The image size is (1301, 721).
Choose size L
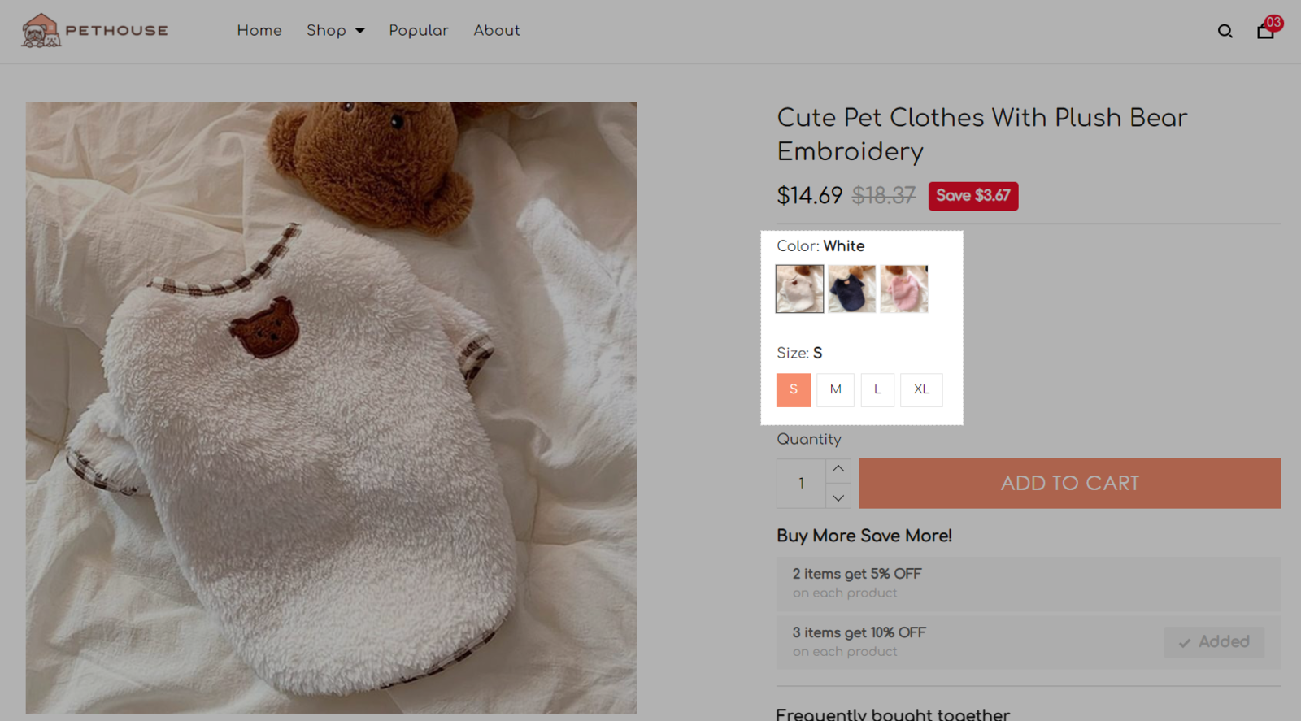877,389
